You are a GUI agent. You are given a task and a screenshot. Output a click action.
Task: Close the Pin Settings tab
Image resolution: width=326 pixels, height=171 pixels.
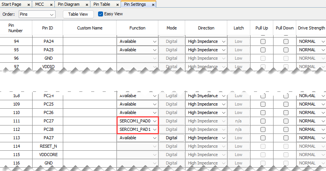(x=153, y=4)
